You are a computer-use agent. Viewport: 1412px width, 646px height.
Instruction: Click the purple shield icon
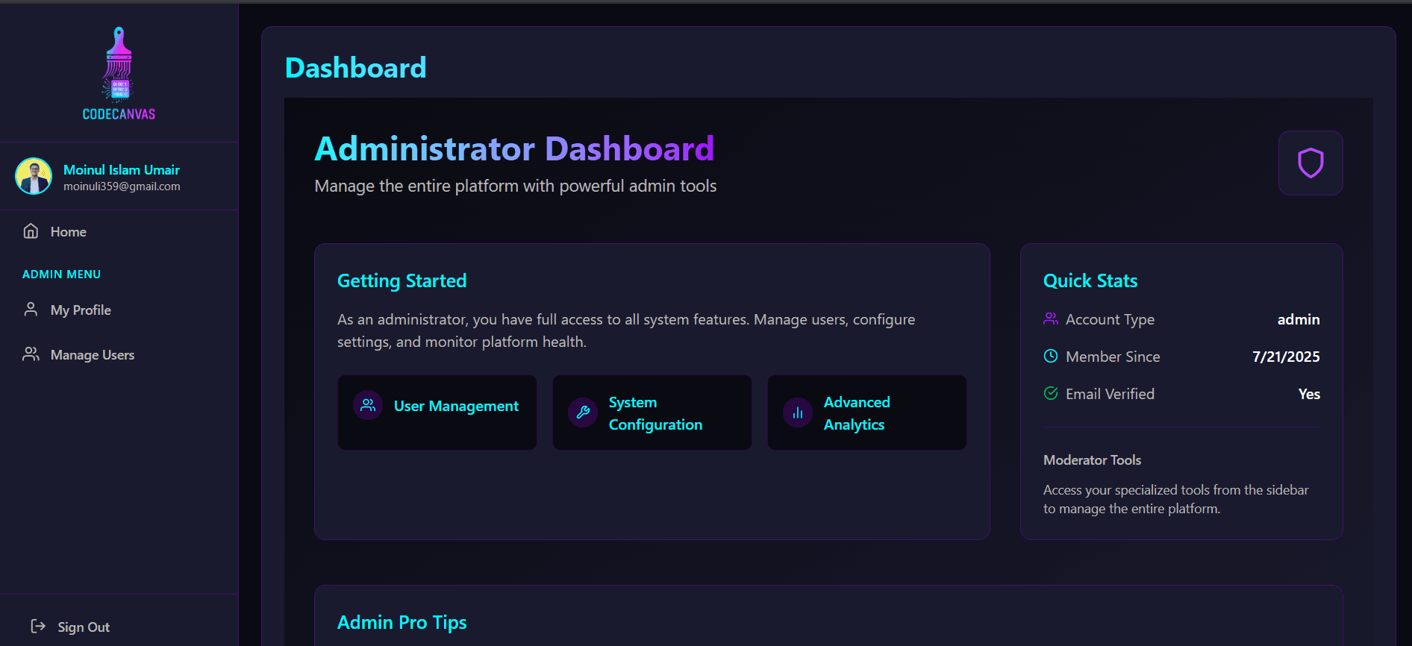[1310, 163]
